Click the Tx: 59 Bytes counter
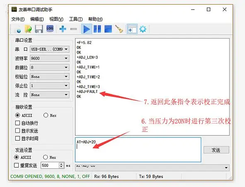 (x=151, y=176)
